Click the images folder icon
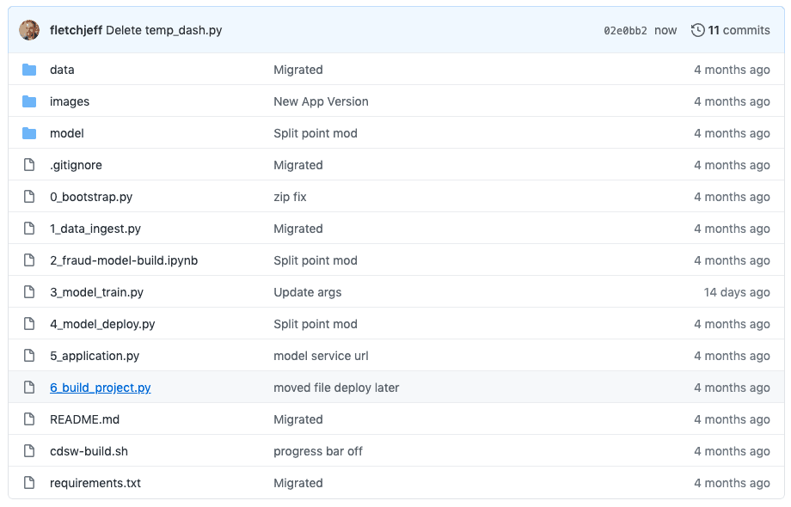791x507 pixels. (29, 101)
